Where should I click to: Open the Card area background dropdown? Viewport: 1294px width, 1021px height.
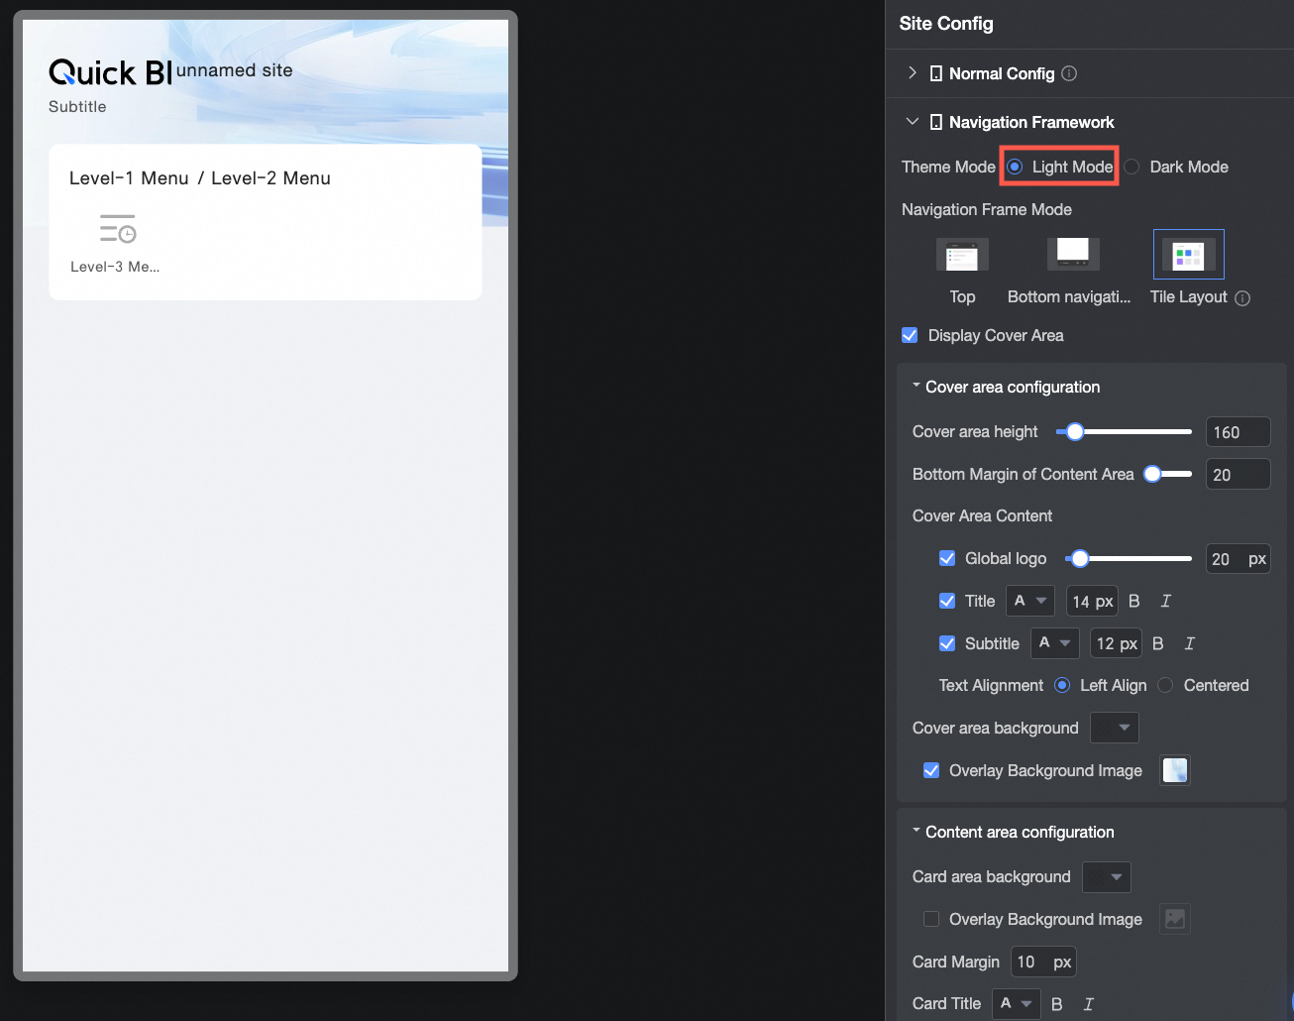(x=1107, y=876)
